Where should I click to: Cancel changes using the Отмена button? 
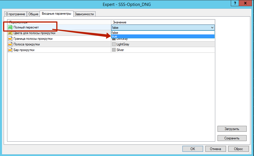215,149
